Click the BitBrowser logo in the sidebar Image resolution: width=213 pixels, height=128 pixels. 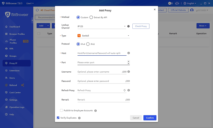click(17, 14)
